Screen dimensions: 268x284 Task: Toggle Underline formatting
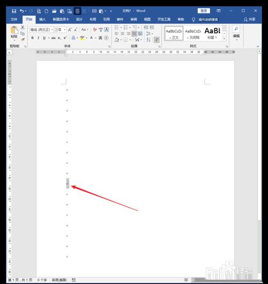44,38
